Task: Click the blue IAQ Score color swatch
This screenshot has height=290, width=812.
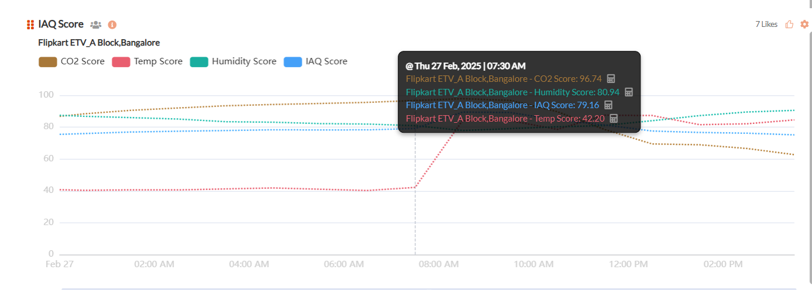Action: (x=293, y=61)
